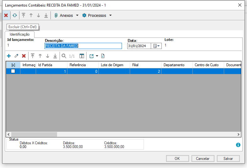The image size is (247, 168).
Task: Toggle the [x] select-all column header
Action: 13,65
